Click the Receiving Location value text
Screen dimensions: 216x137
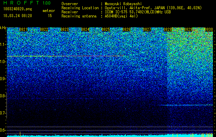[153, 8]
